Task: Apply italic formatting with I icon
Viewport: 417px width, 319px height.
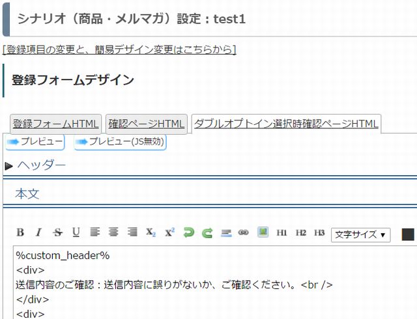Action: (x=39, y=232)
